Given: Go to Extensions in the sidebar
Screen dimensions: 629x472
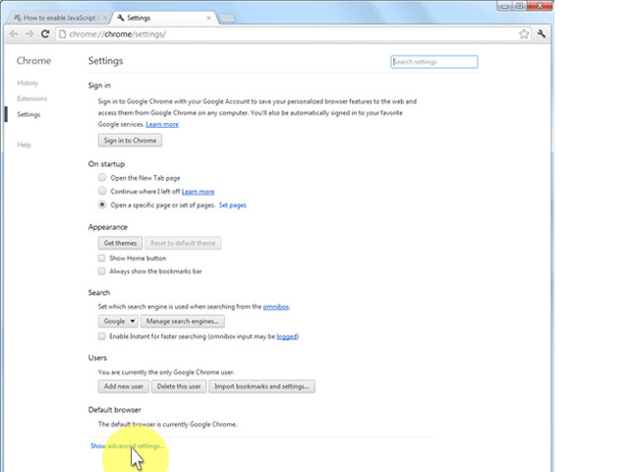Looking at the screenshot, I should click(x=31, y=98).
